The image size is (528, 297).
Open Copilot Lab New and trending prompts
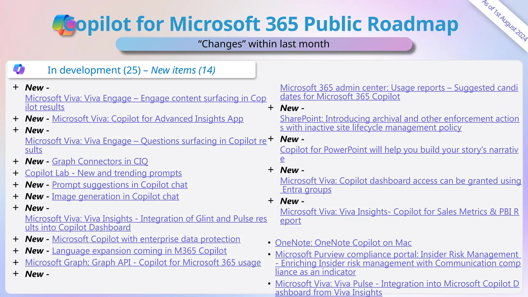(103, 173)
